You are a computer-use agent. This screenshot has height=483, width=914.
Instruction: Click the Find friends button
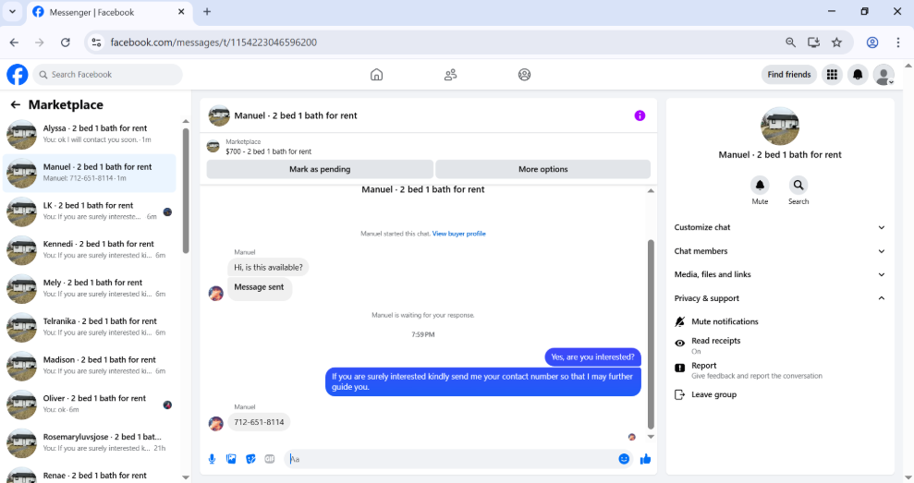click(x=788, y=75)
